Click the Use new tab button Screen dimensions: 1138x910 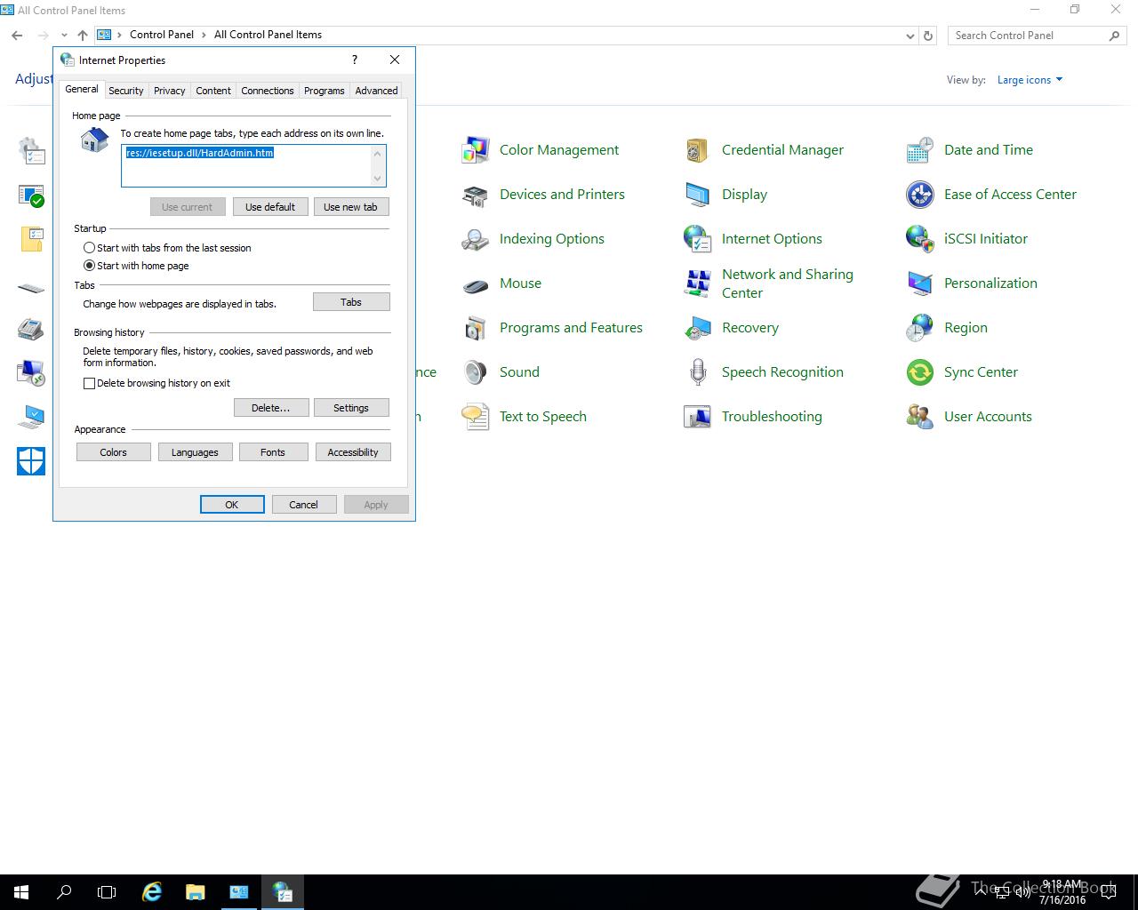[350, 207]
